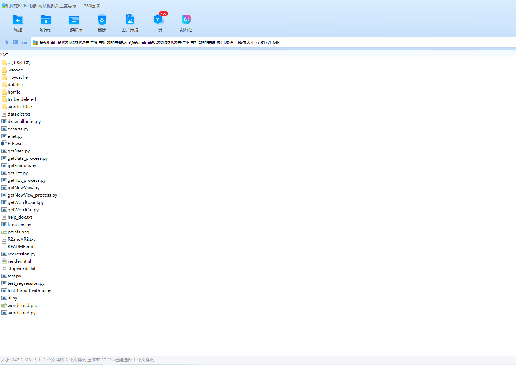The height and width of the screenshot is (365, 516).
Task: Select the render.html file
Action: pyautogui.click(x=19, y=261)
